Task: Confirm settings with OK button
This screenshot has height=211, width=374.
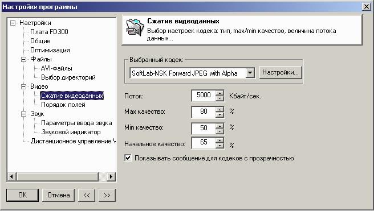Action: [22, 195]
